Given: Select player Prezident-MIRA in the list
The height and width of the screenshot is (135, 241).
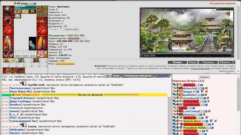Looking at the screenshot, I should 194,127.
